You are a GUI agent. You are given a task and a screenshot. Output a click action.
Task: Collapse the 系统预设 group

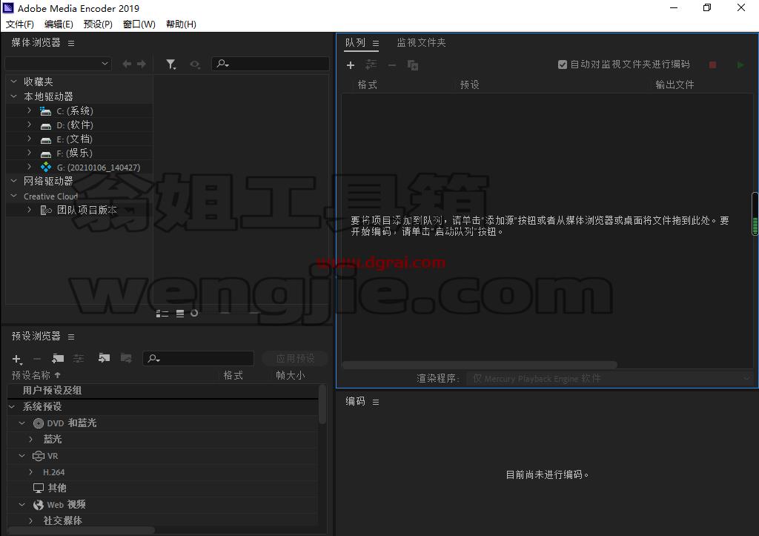(x=12, y=407)
